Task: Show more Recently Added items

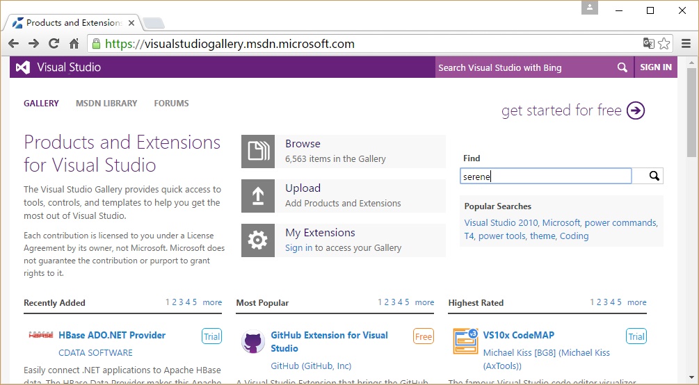Action: pos(212,302)
